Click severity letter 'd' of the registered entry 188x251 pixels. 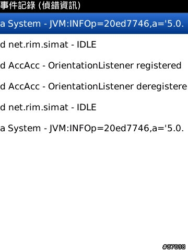[3, 65]
